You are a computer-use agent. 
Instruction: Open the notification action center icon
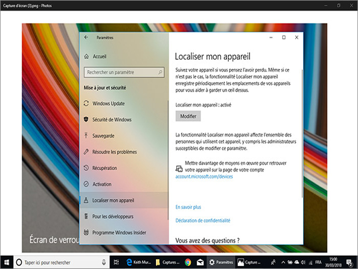pyautogui.click(x=349, y=262)
